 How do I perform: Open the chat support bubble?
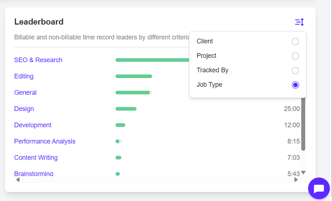pyautogui.click(x=319, y=188)
